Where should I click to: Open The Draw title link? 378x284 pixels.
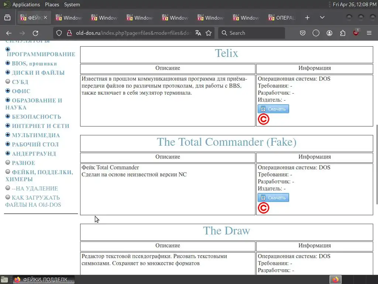(x=226, y=231)
